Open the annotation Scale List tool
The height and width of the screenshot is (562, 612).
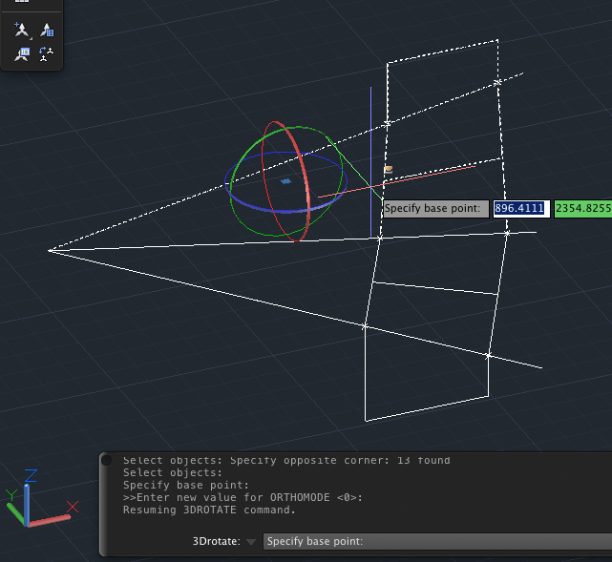(x=22, y=53)
